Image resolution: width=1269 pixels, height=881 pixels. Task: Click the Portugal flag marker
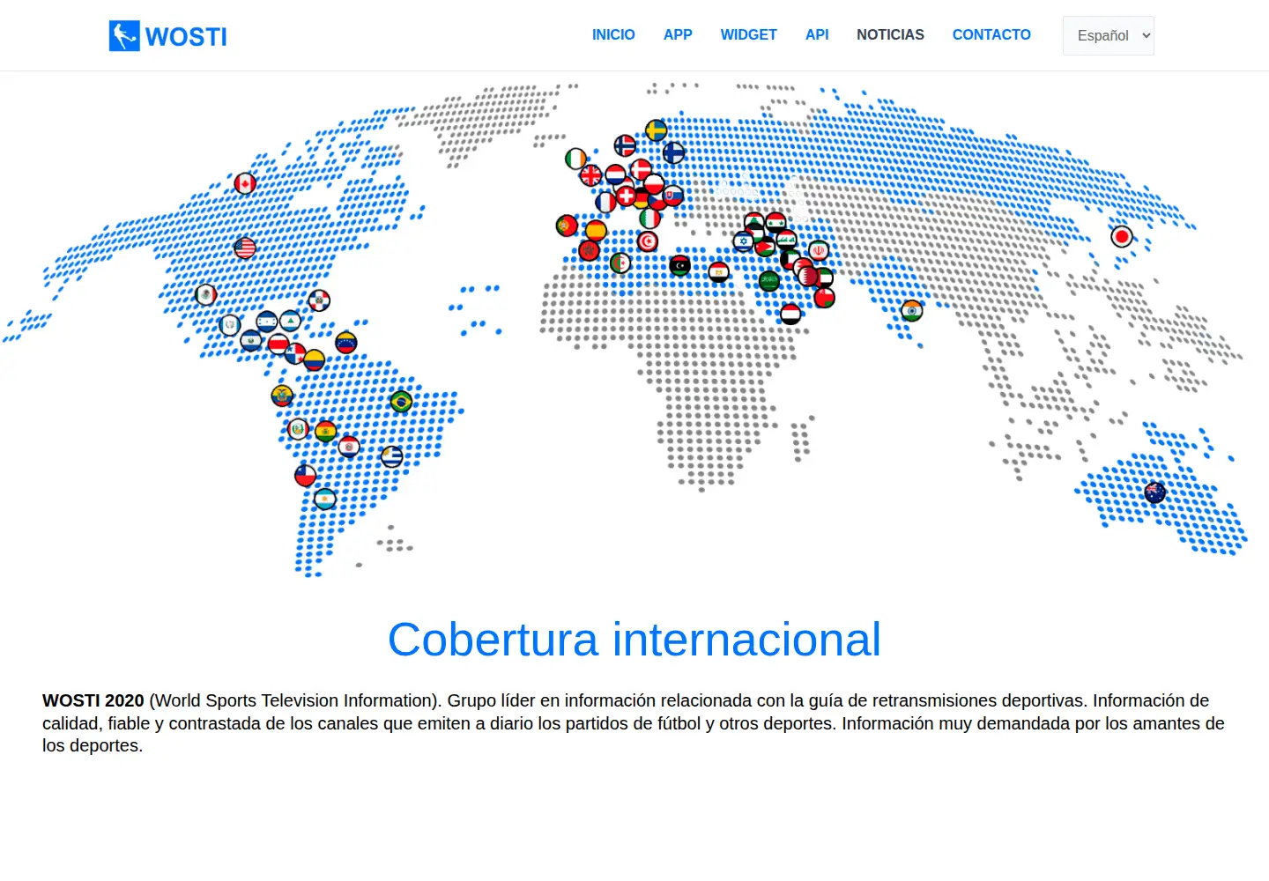click(x=567, y=226)
